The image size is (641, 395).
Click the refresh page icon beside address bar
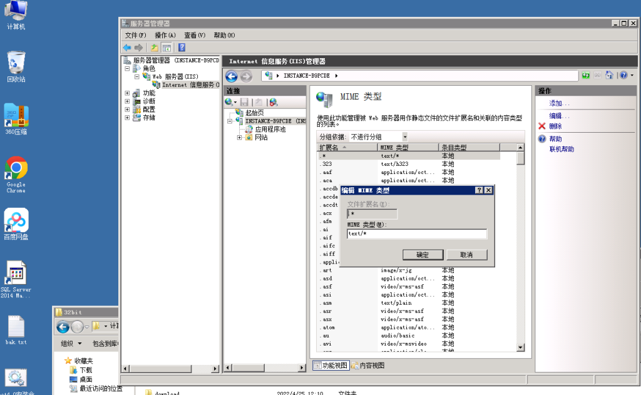click(586, 75)
